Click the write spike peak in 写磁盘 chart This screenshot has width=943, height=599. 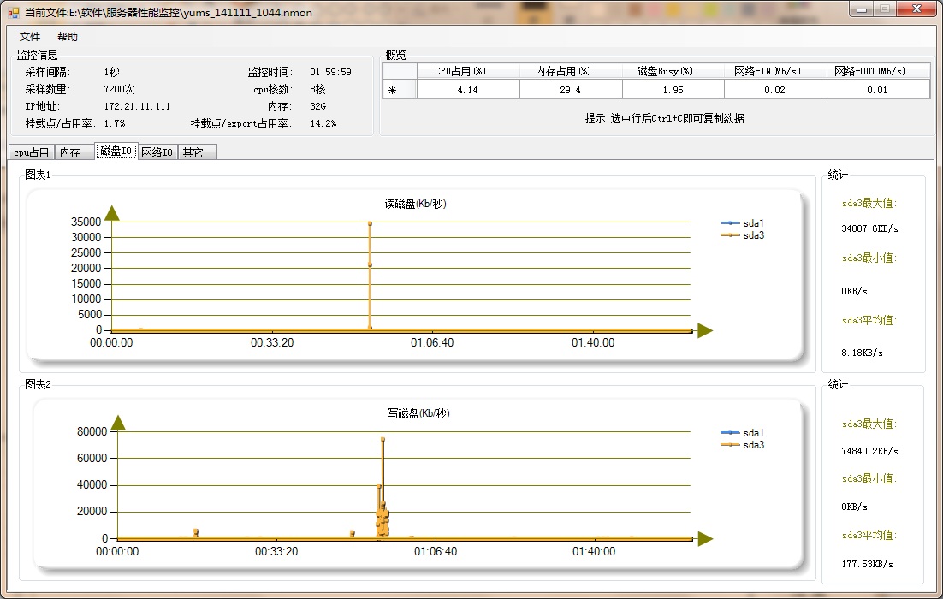click(383, 439)
